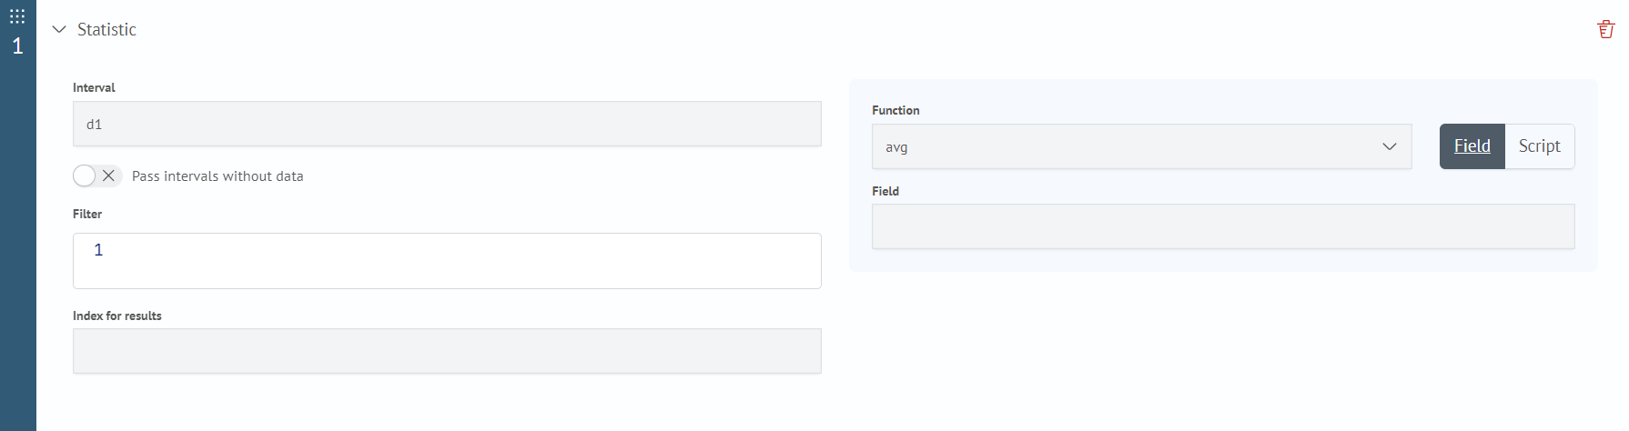Click the Interval field label
This screenshot has height=431, width=1629.
pyautogui.click(x=94, y=87)
